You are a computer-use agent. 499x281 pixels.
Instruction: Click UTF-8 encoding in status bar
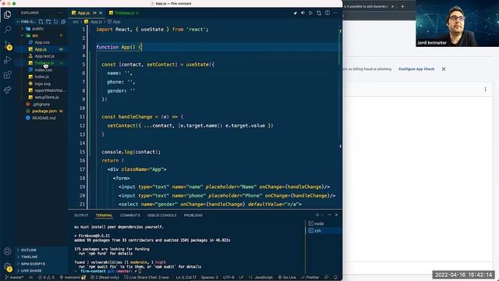[228, 277]
